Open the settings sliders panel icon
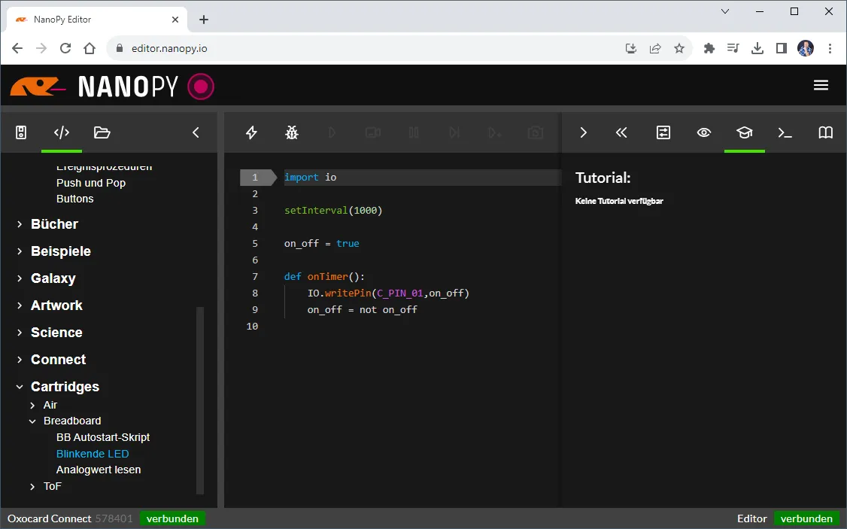The height and width of the screenshot is (529, 847). click(x=663, y=132)
